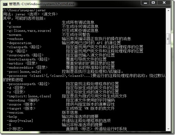The height and width of the screenshot is (135, 175).
Task: Click the -sourcepath option text
Action: pyautogui.click(x=25, y=55)
